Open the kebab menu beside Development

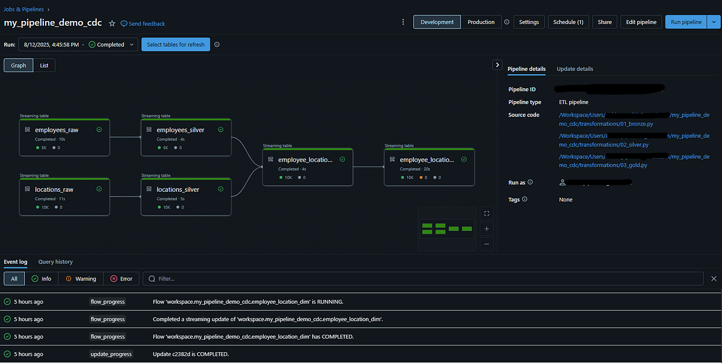point(403,22)
